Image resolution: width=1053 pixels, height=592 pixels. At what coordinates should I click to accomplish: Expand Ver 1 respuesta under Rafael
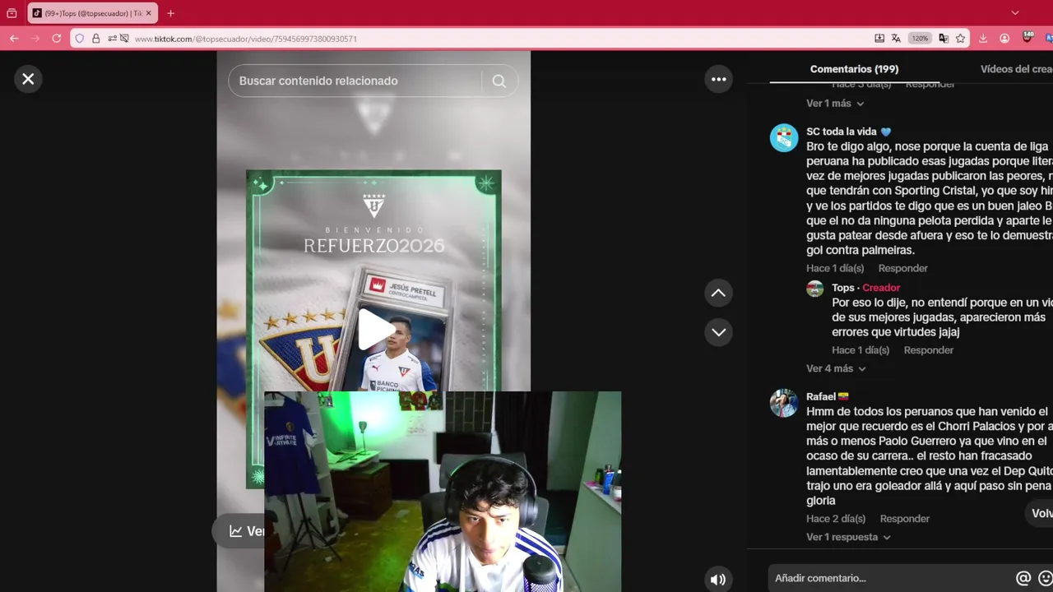click(x=848, y=537)
